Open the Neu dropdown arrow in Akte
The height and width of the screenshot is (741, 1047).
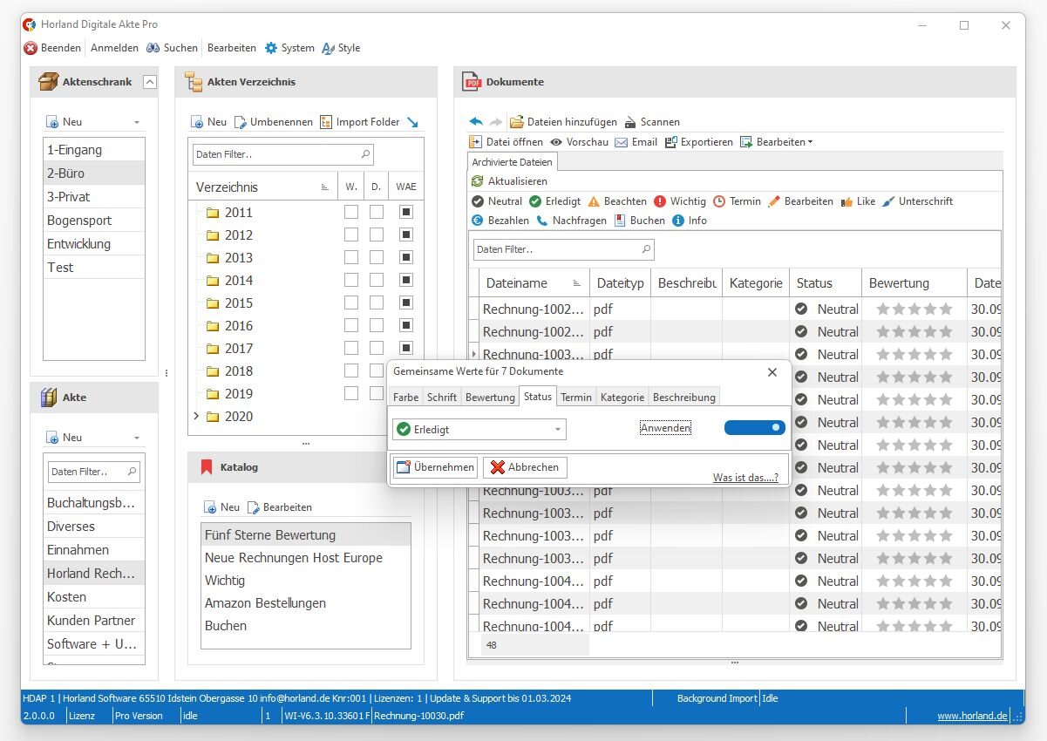137,438
